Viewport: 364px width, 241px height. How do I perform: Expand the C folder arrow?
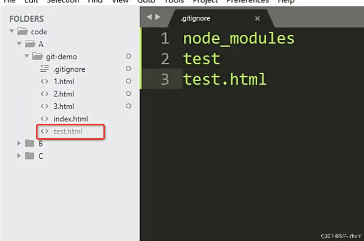[19, 156]
